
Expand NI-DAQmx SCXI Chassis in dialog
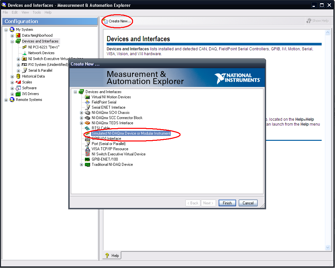[x=81, y=113]
